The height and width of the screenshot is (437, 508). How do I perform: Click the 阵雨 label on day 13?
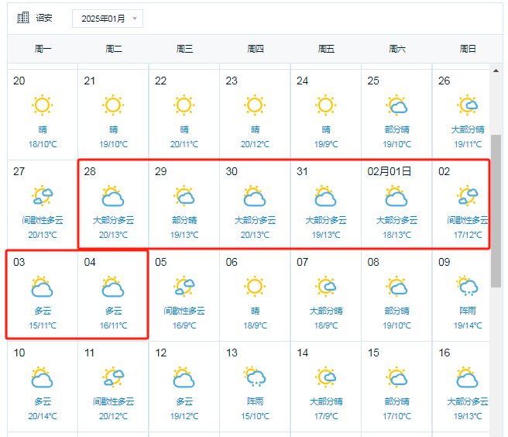tap(256, 402)
